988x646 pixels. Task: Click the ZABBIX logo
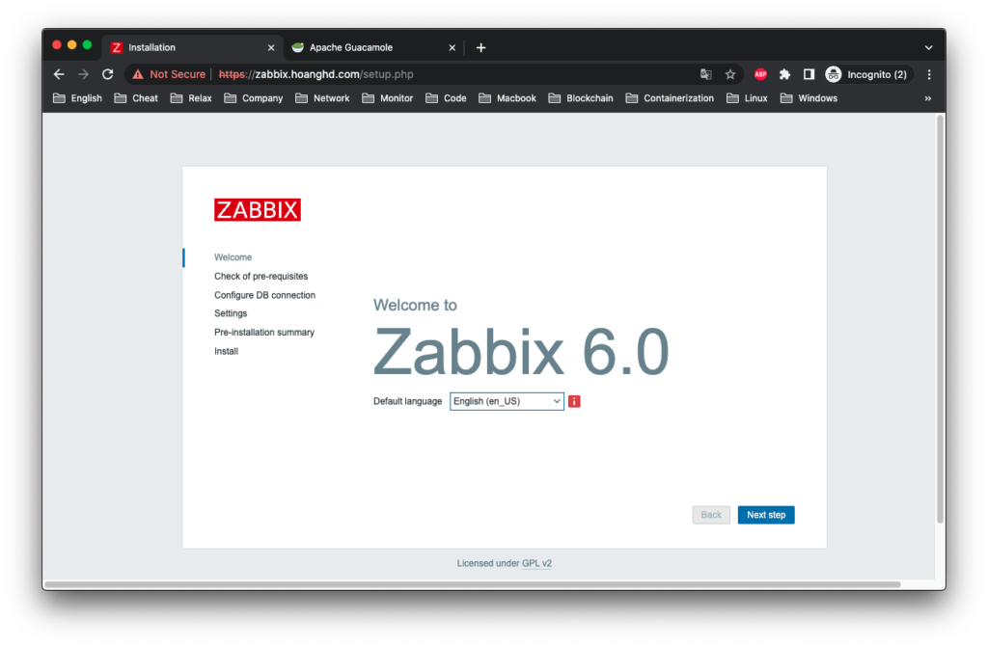tap(257, 209)
